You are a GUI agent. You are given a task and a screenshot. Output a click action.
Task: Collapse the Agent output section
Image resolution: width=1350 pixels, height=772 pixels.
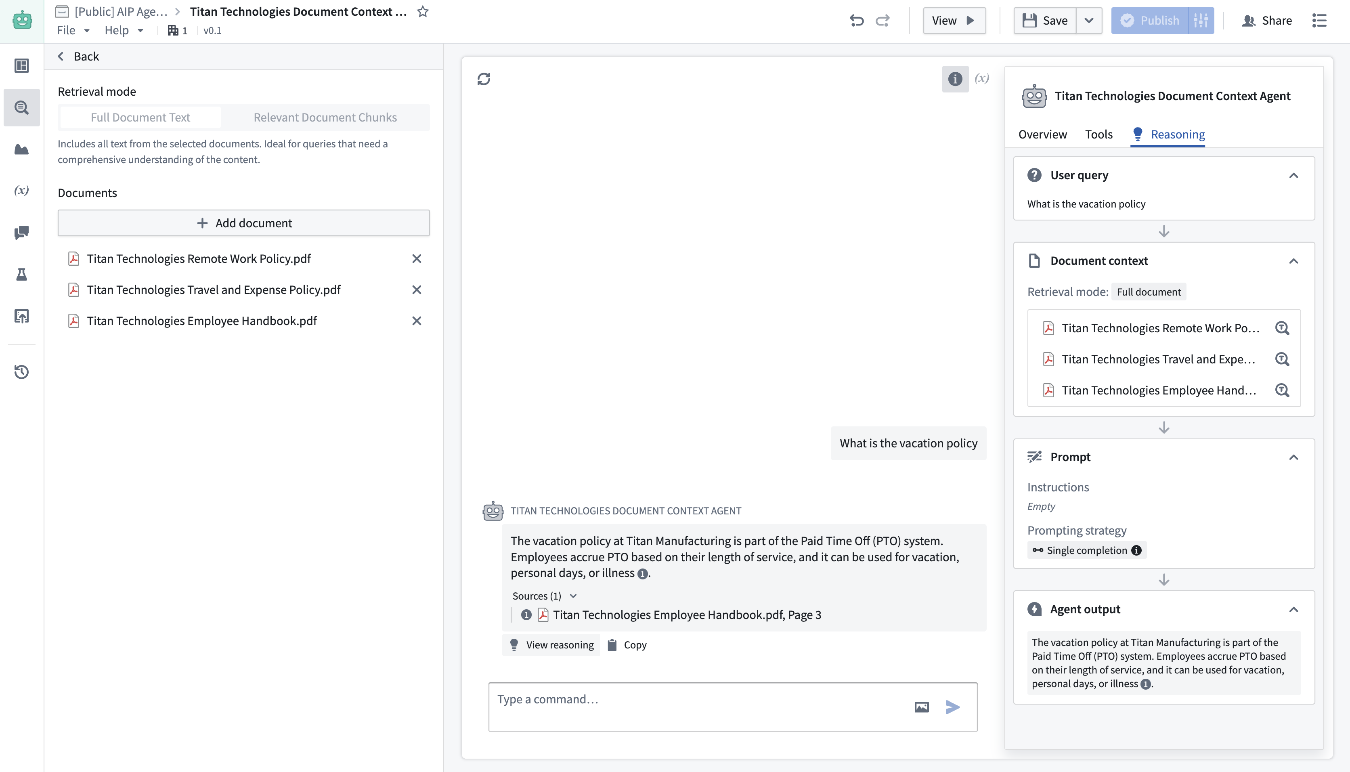pyautogui.click(x=1294, y=609)
